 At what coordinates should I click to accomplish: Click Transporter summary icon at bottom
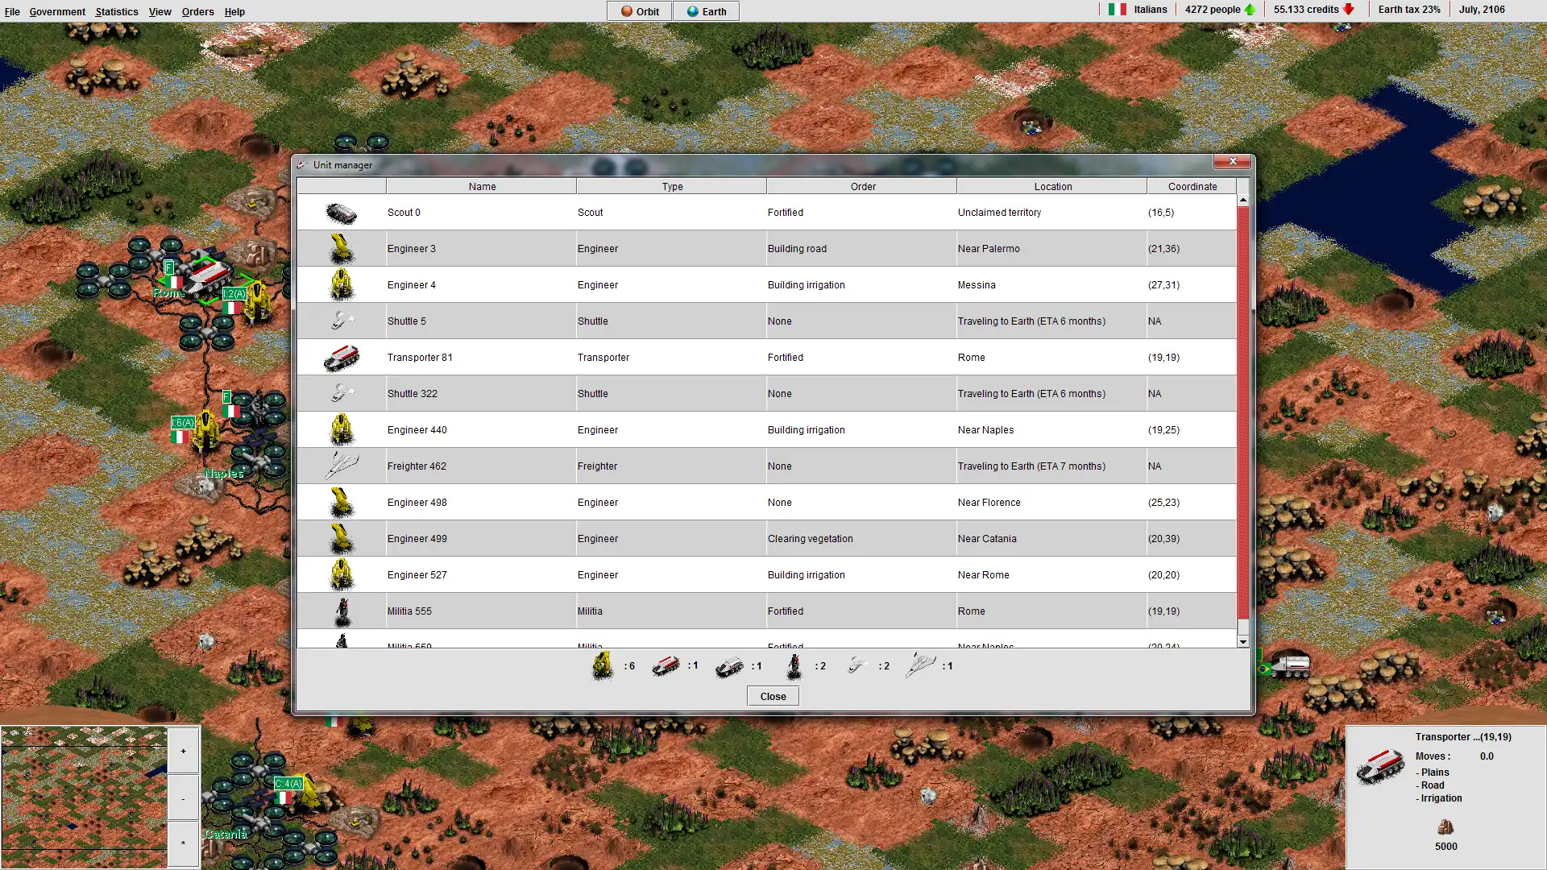pos(664,665)
